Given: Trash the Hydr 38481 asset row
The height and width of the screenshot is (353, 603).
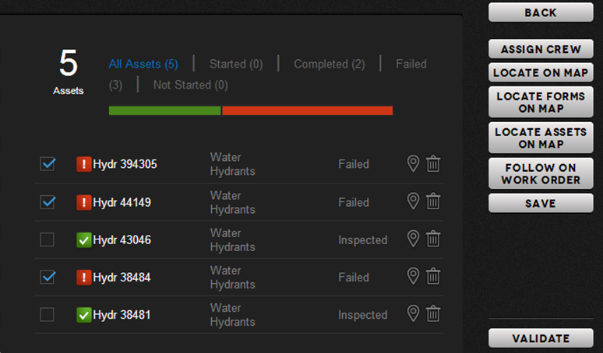Looking at the screenshot, I should (433, 314).
